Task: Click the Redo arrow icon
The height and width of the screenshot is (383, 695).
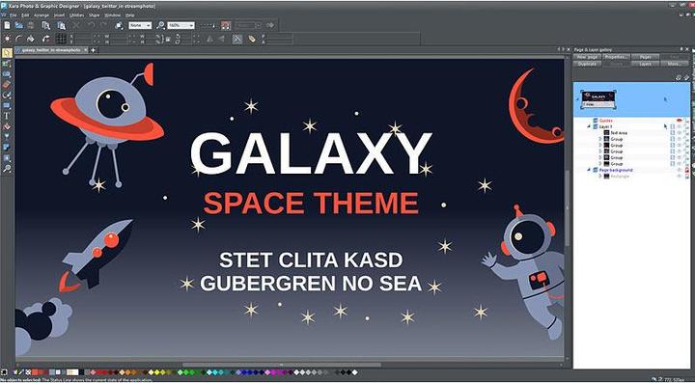Action: coord(103,26)
